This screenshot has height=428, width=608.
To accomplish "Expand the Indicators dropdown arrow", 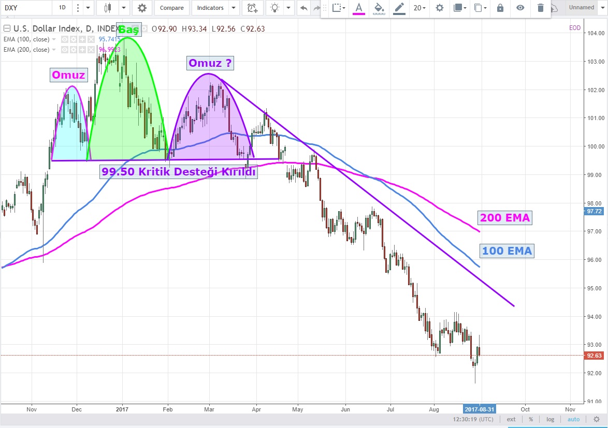I will (233, 8).
